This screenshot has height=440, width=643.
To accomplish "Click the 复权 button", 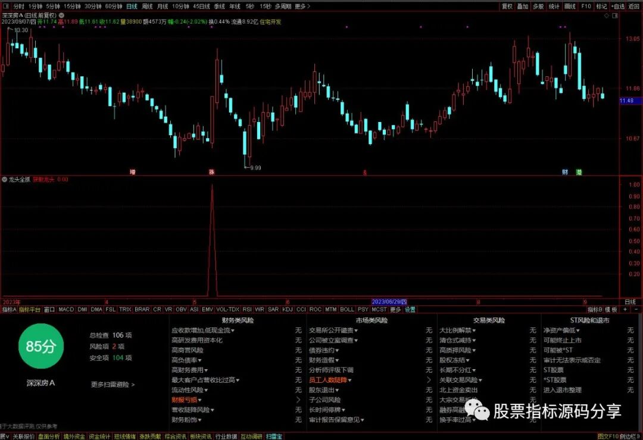I will coord(507,6).
